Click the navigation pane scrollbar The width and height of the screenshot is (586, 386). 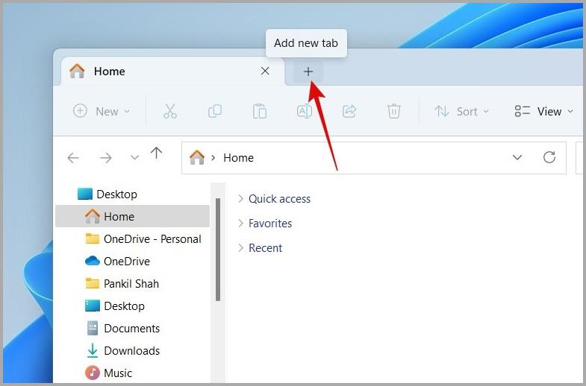(x=218, y=250)
